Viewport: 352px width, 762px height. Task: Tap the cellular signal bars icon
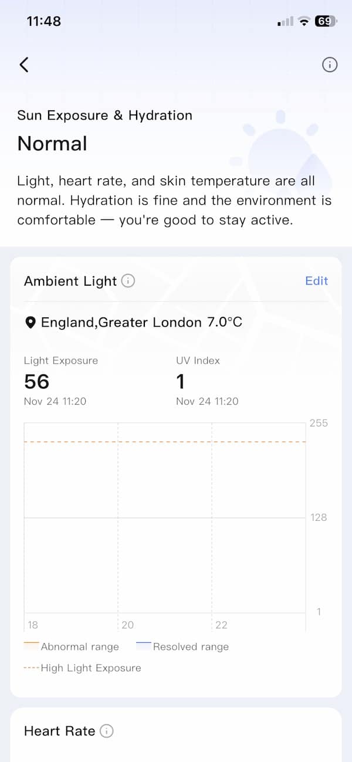point(286,22)
